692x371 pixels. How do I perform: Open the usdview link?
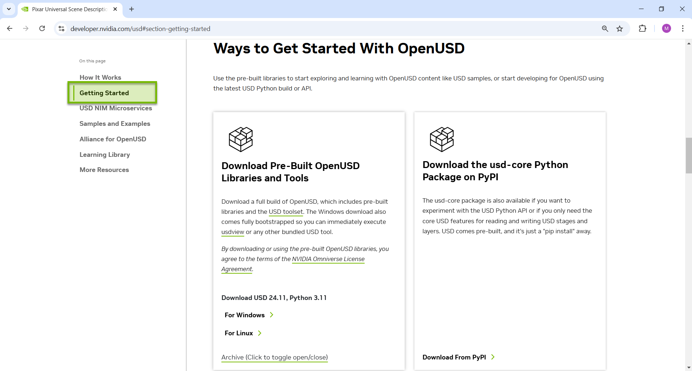tap(232, 232)
